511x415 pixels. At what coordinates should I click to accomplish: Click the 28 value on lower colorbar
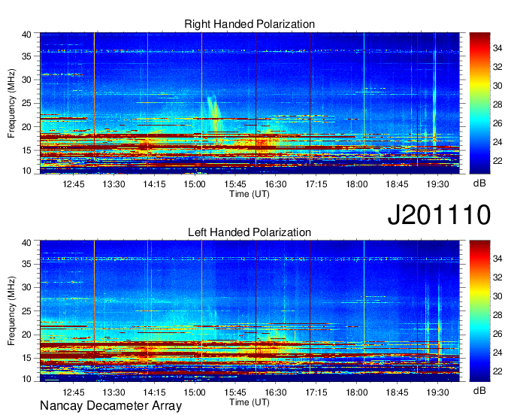(497, 315)
